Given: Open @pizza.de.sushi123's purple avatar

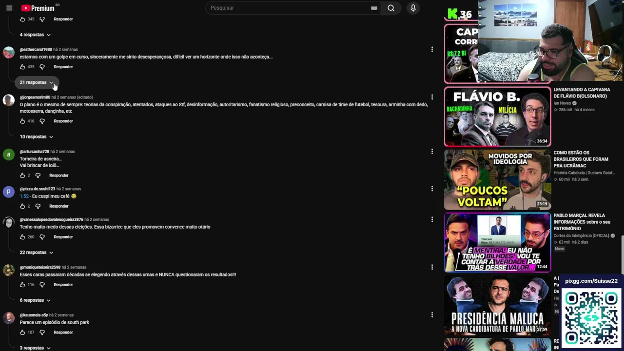Looking at the screenshot, I should (x=9, y=192).
